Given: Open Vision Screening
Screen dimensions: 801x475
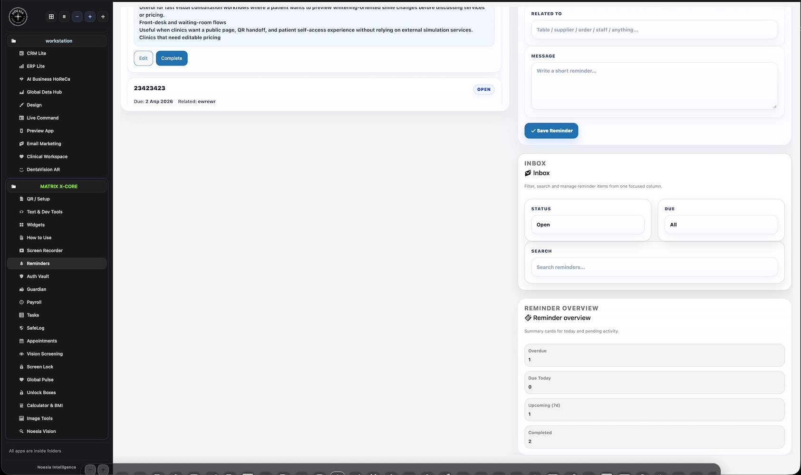Looking at the screenshot, I should click(x=57, y=354).
